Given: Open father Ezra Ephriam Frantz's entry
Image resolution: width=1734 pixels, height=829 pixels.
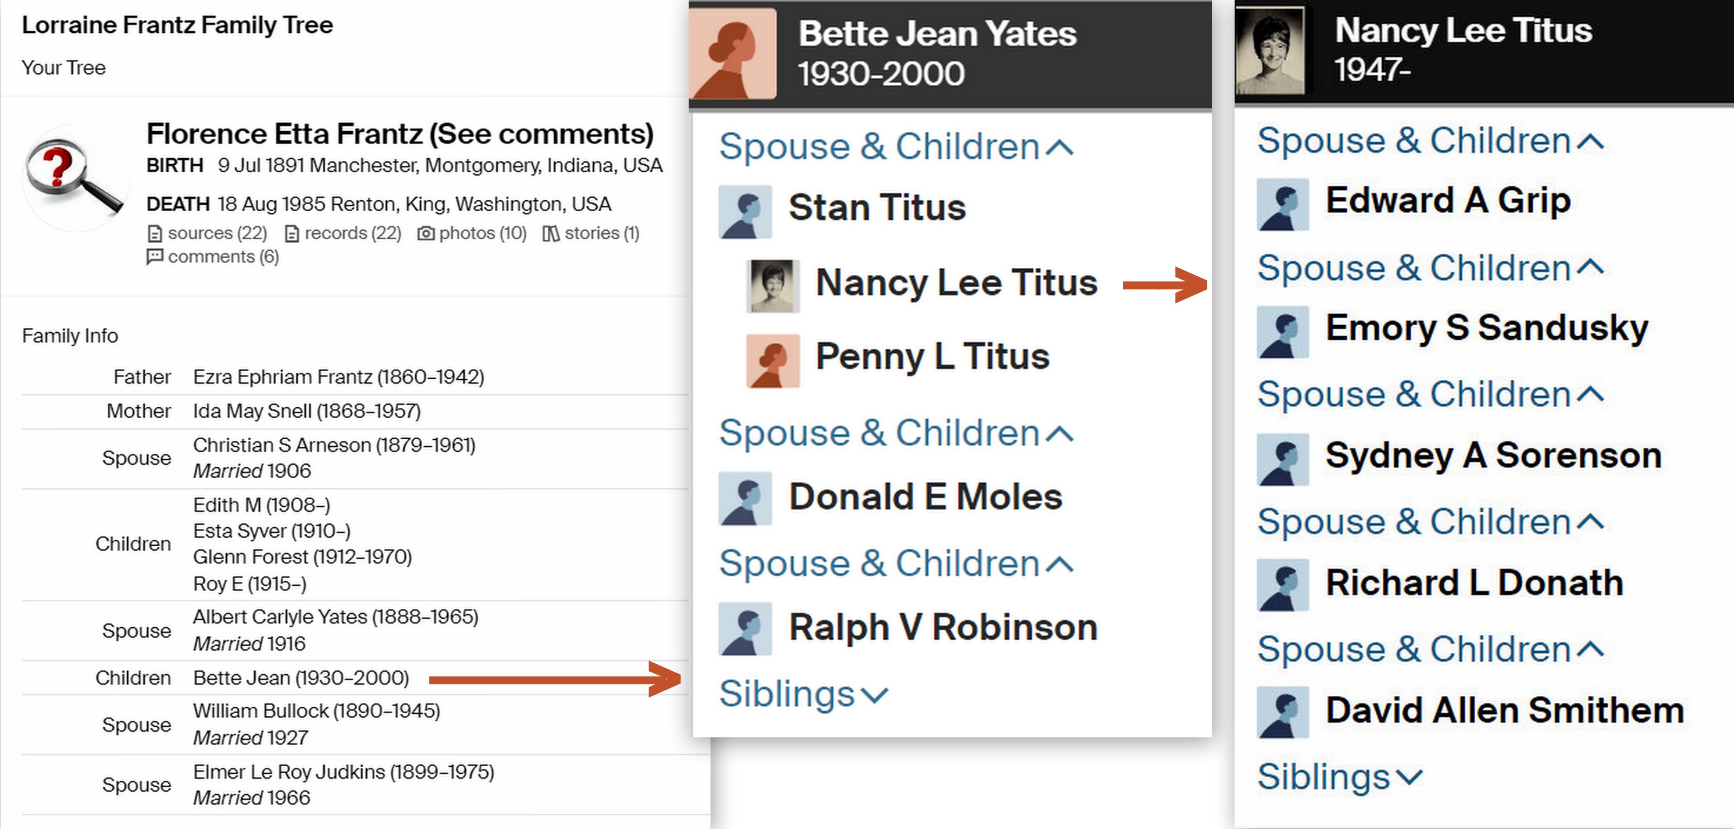Looking at the screenshot, I should (x=339, y=377).
